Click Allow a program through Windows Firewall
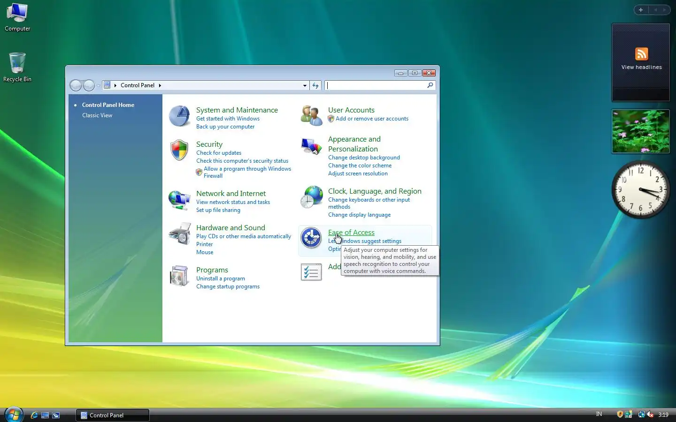The width and height of the screenshot is (676, 422). click(x=247, y=172)
